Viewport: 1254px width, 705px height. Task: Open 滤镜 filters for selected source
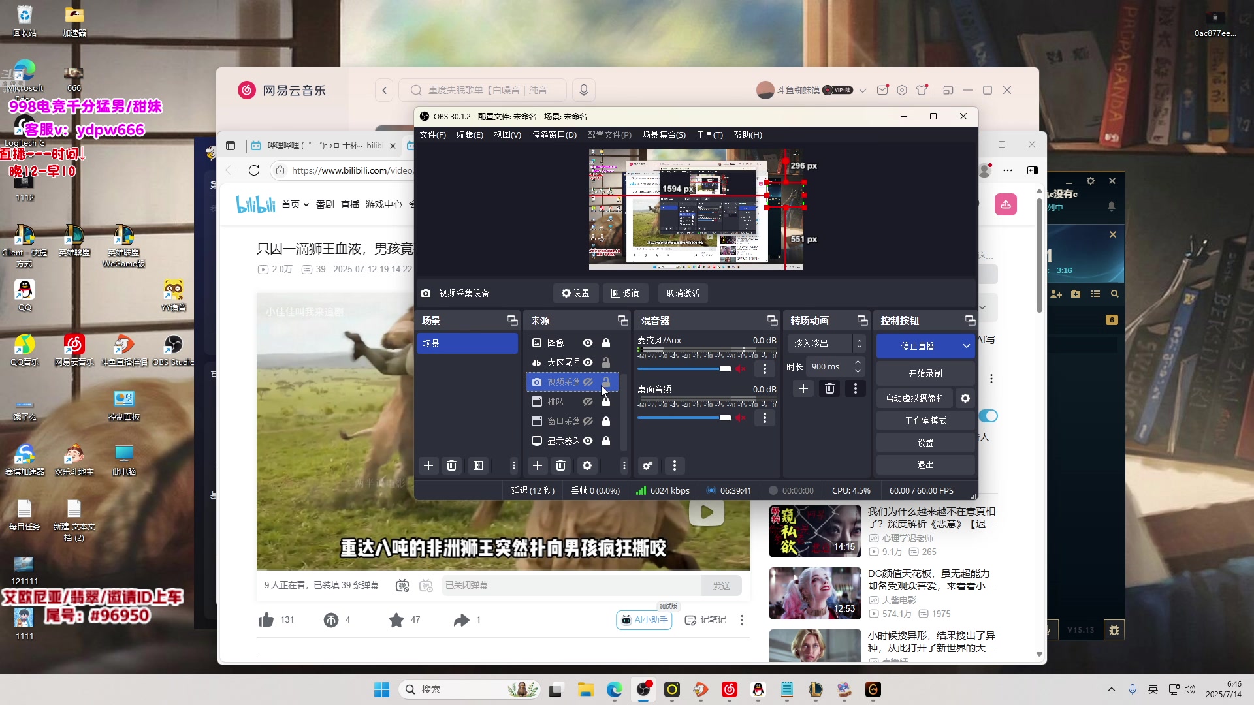click(x=625, y=294)
